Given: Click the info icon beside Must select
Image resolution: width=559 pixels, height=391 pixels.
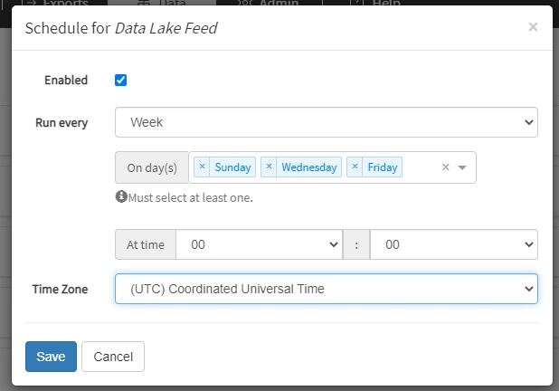Looking at the screenshot, I should click(x=121, y=196).
